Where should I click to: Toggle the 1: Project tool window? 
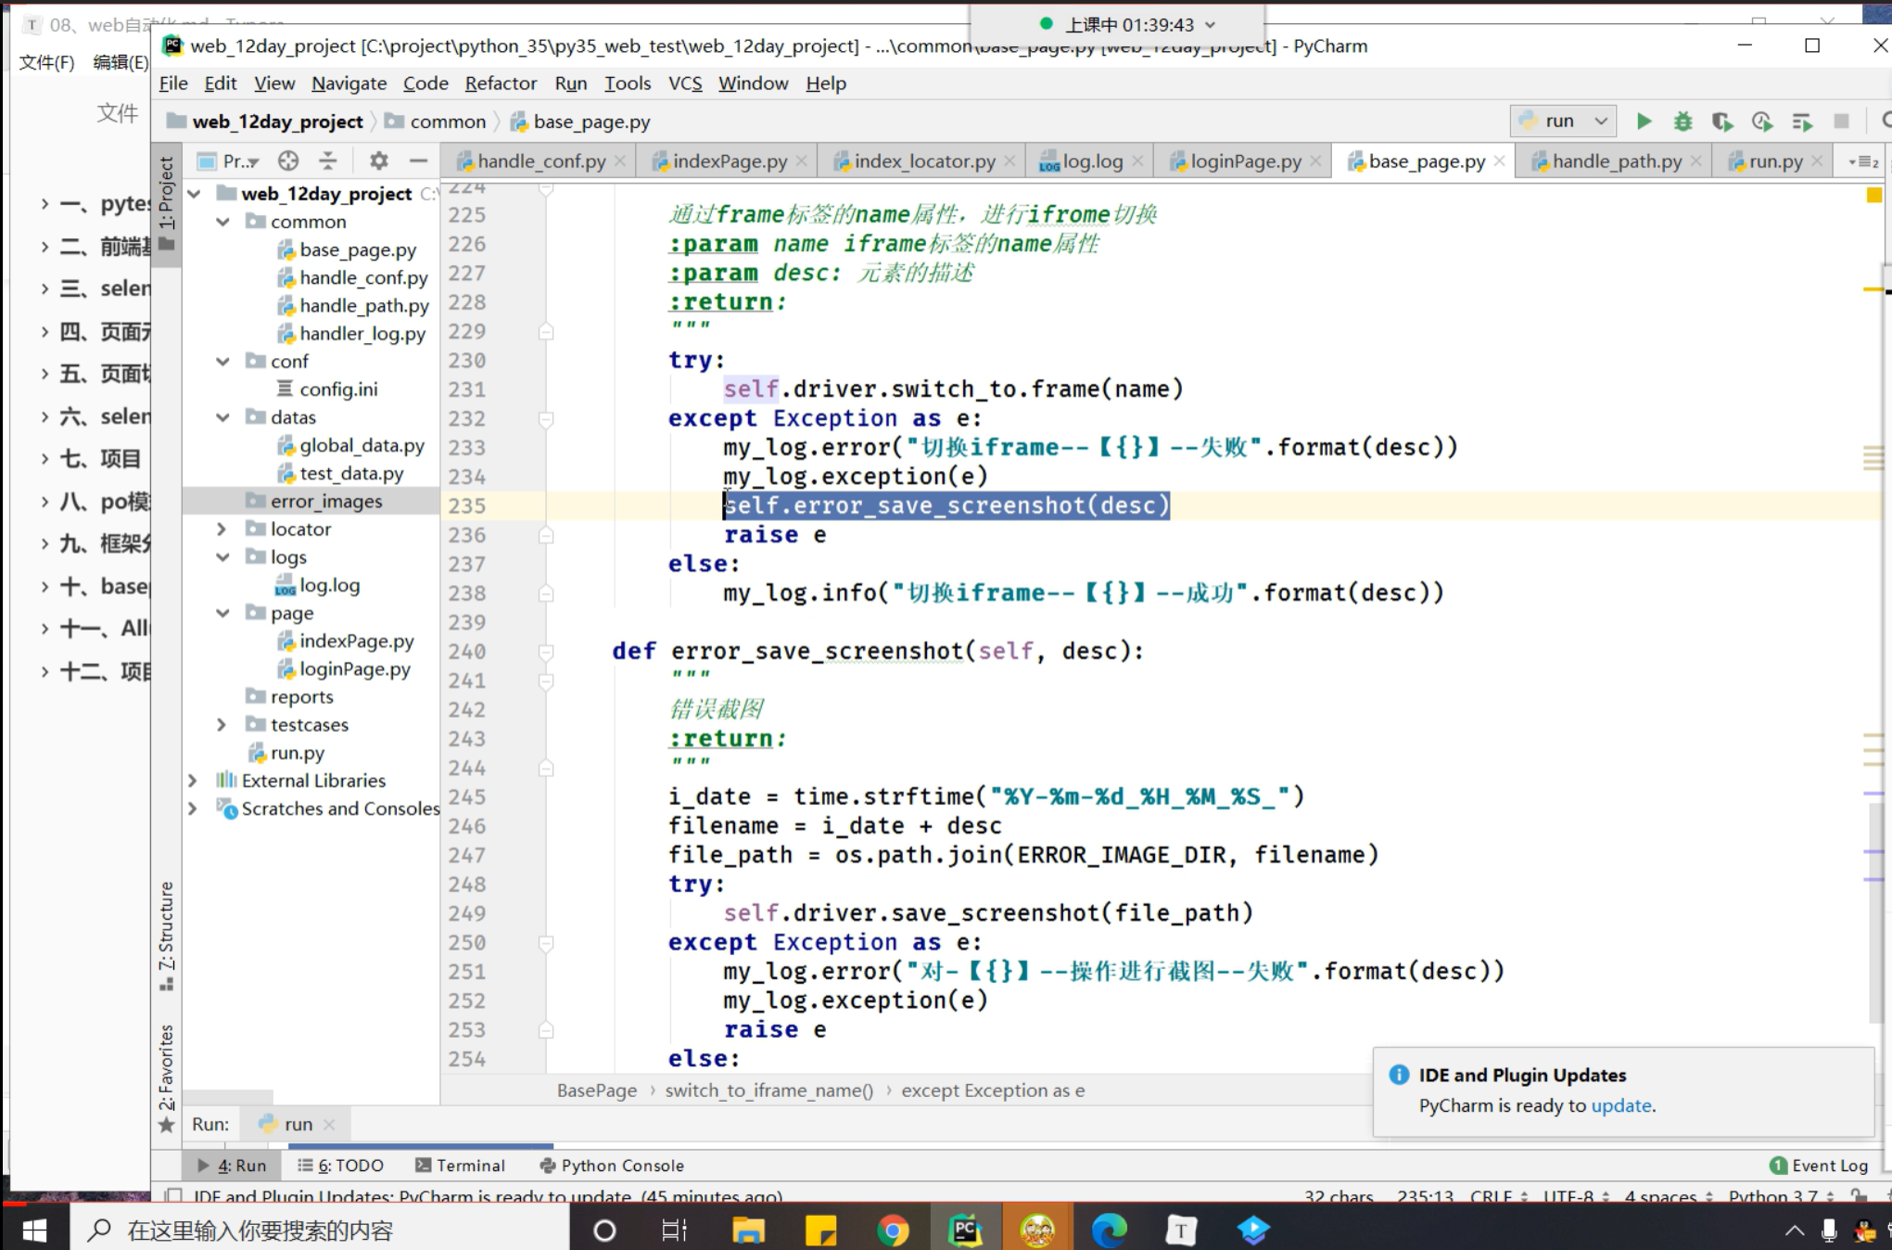tap(166, 193)
